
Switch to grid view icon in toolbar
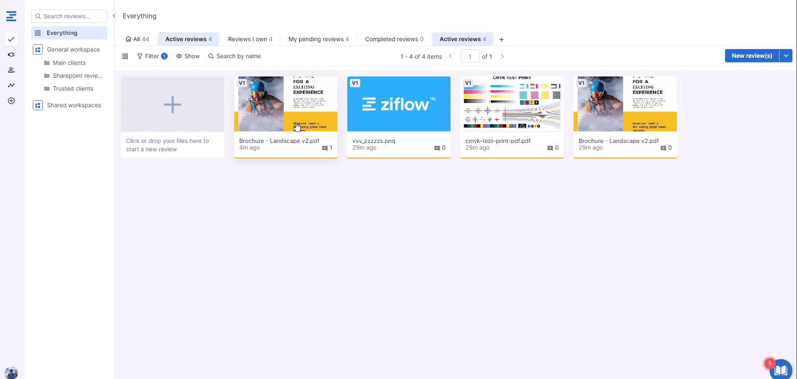coord(125,56)
